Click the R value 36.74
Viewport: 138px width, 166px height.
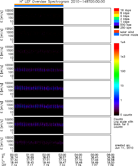tap(14, 158)
